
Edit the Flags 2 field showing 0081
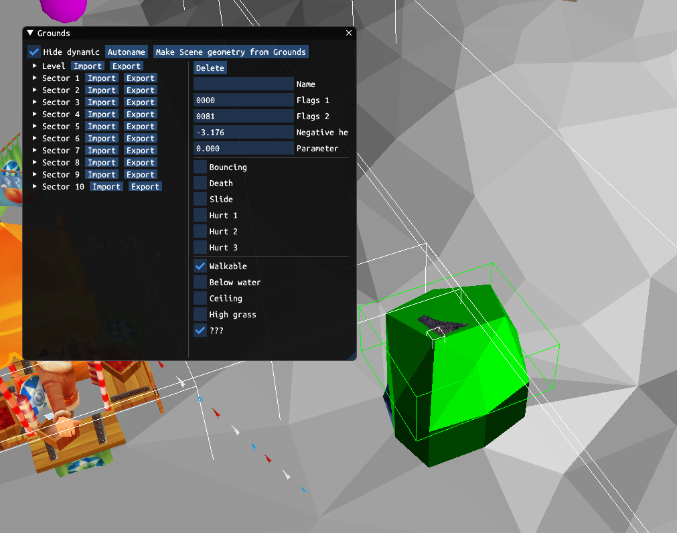click(x=244, y=116)
